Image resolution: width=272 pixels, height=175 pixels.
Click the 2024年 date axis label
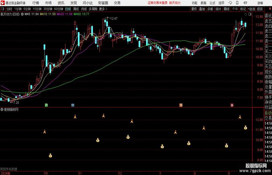click(5, 173)
